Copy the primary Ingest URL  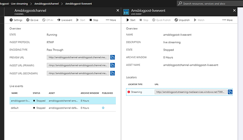pos(113,65)
